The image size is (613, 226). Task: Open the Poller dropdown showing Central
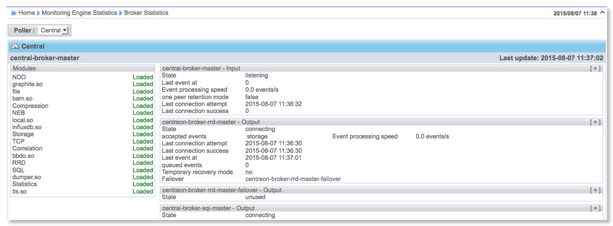click(54, 31)
